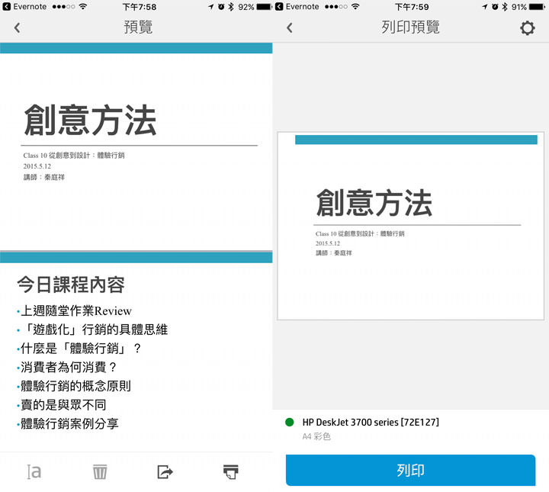Tap the printer icon in bottom toolbar
The width and height of the screenshot is (549, 492).
pos(231,471)
